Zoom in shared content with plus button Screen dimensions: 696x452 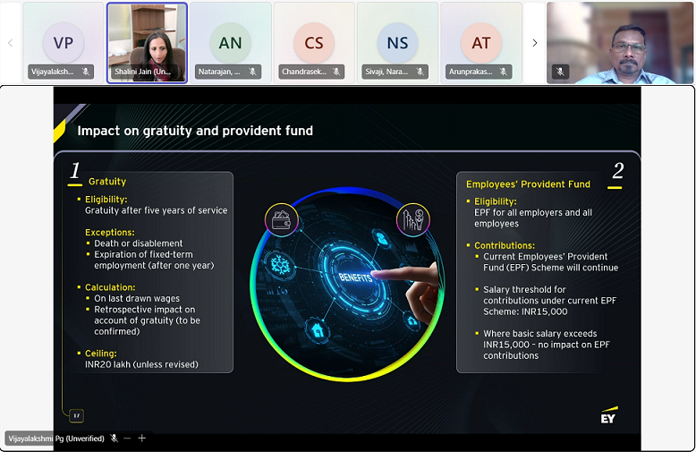pyautogui.click(x=141, y=439)
